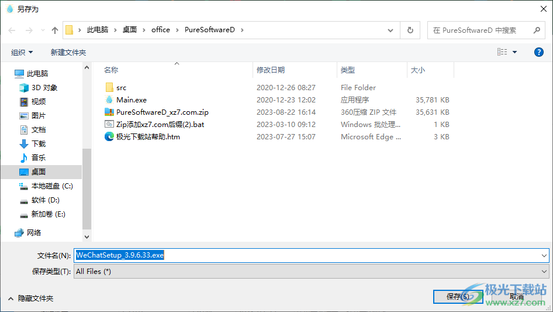Open help with the question mark
The image size is (553, 312).
pyautogui.click(x=538, y=52)
